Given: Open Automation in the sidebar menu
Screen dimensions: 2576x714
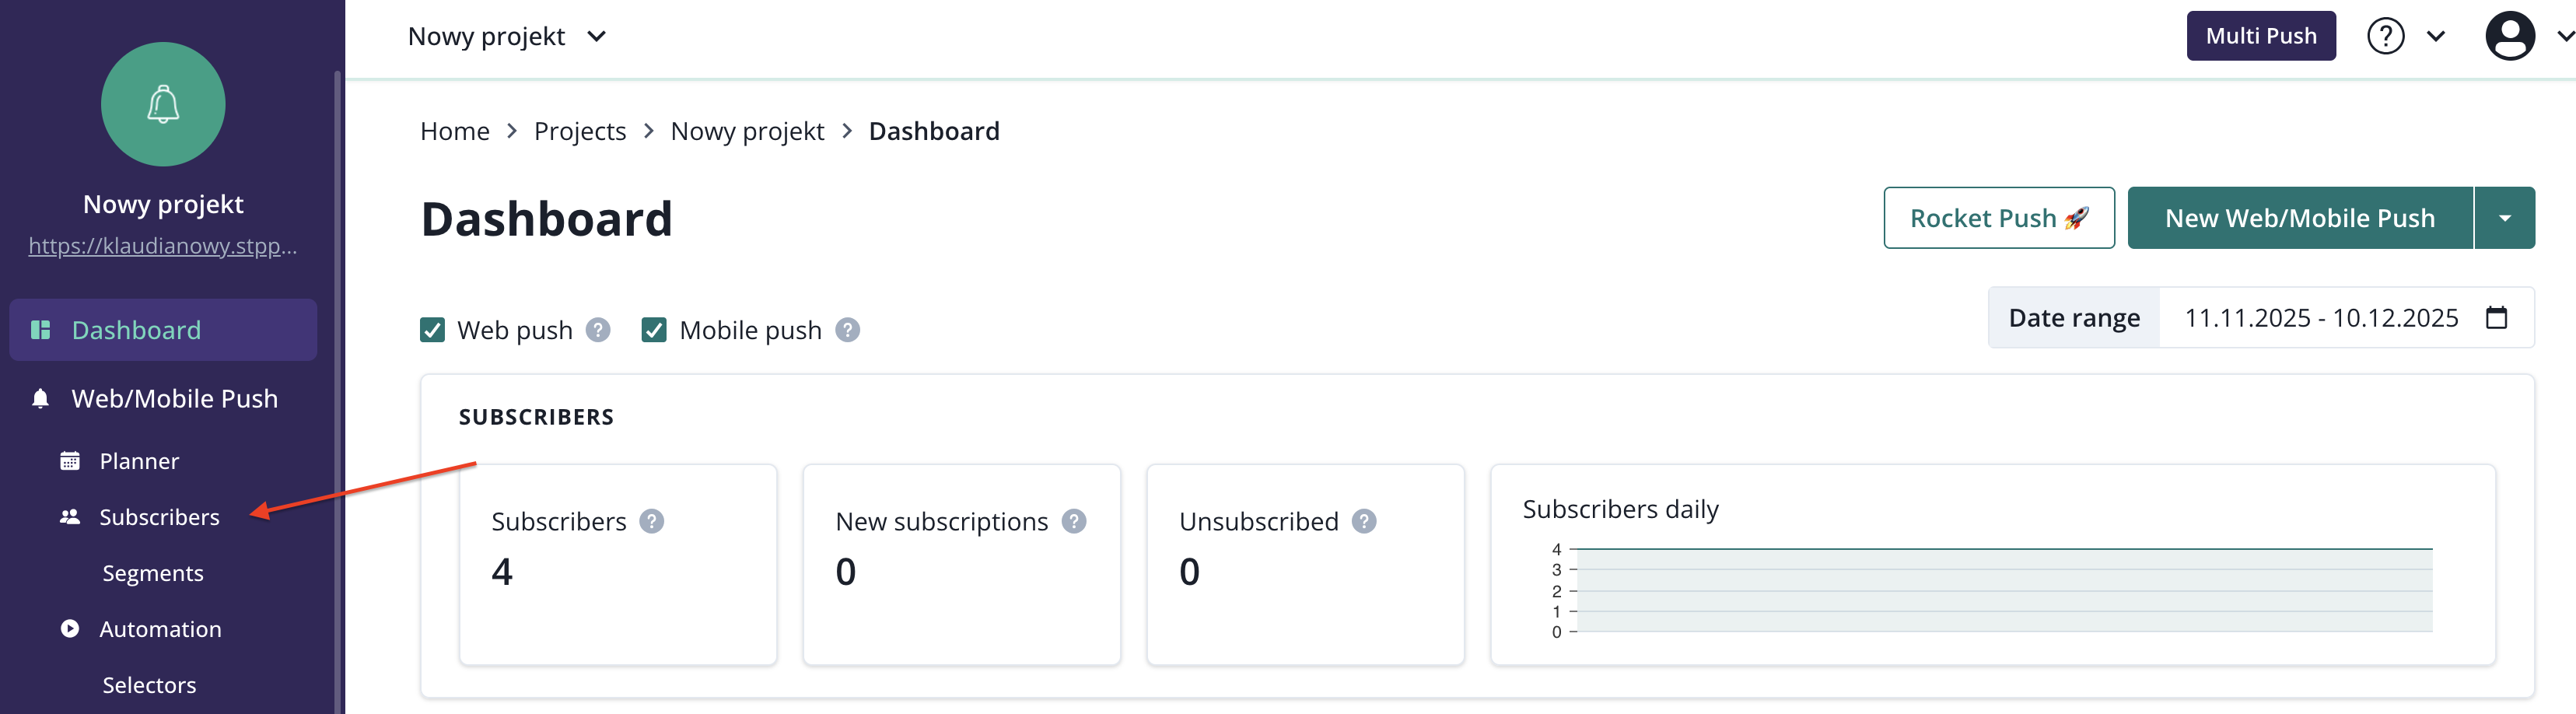Looking at the screenshot, I should [x=160, y=629].
